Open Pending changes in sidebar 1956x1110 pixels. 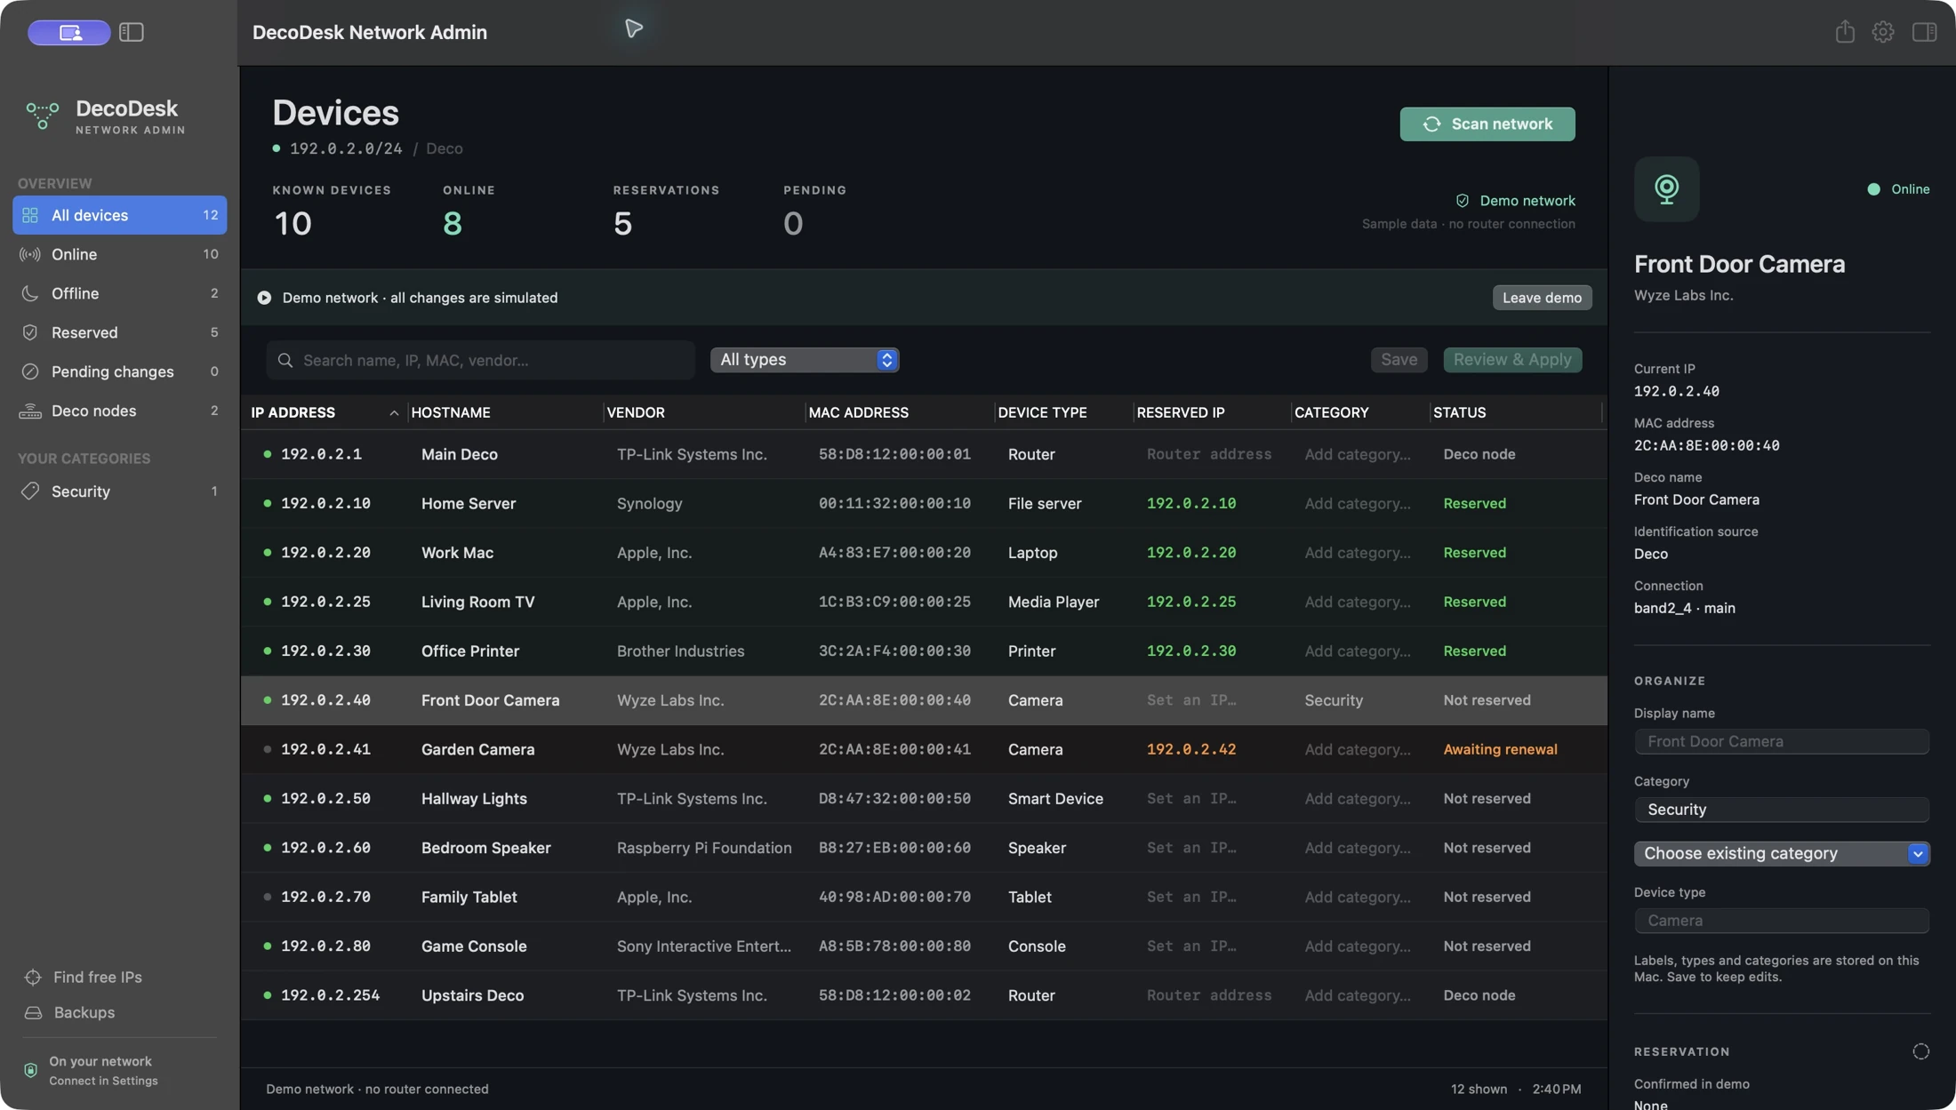pos(120,371)
